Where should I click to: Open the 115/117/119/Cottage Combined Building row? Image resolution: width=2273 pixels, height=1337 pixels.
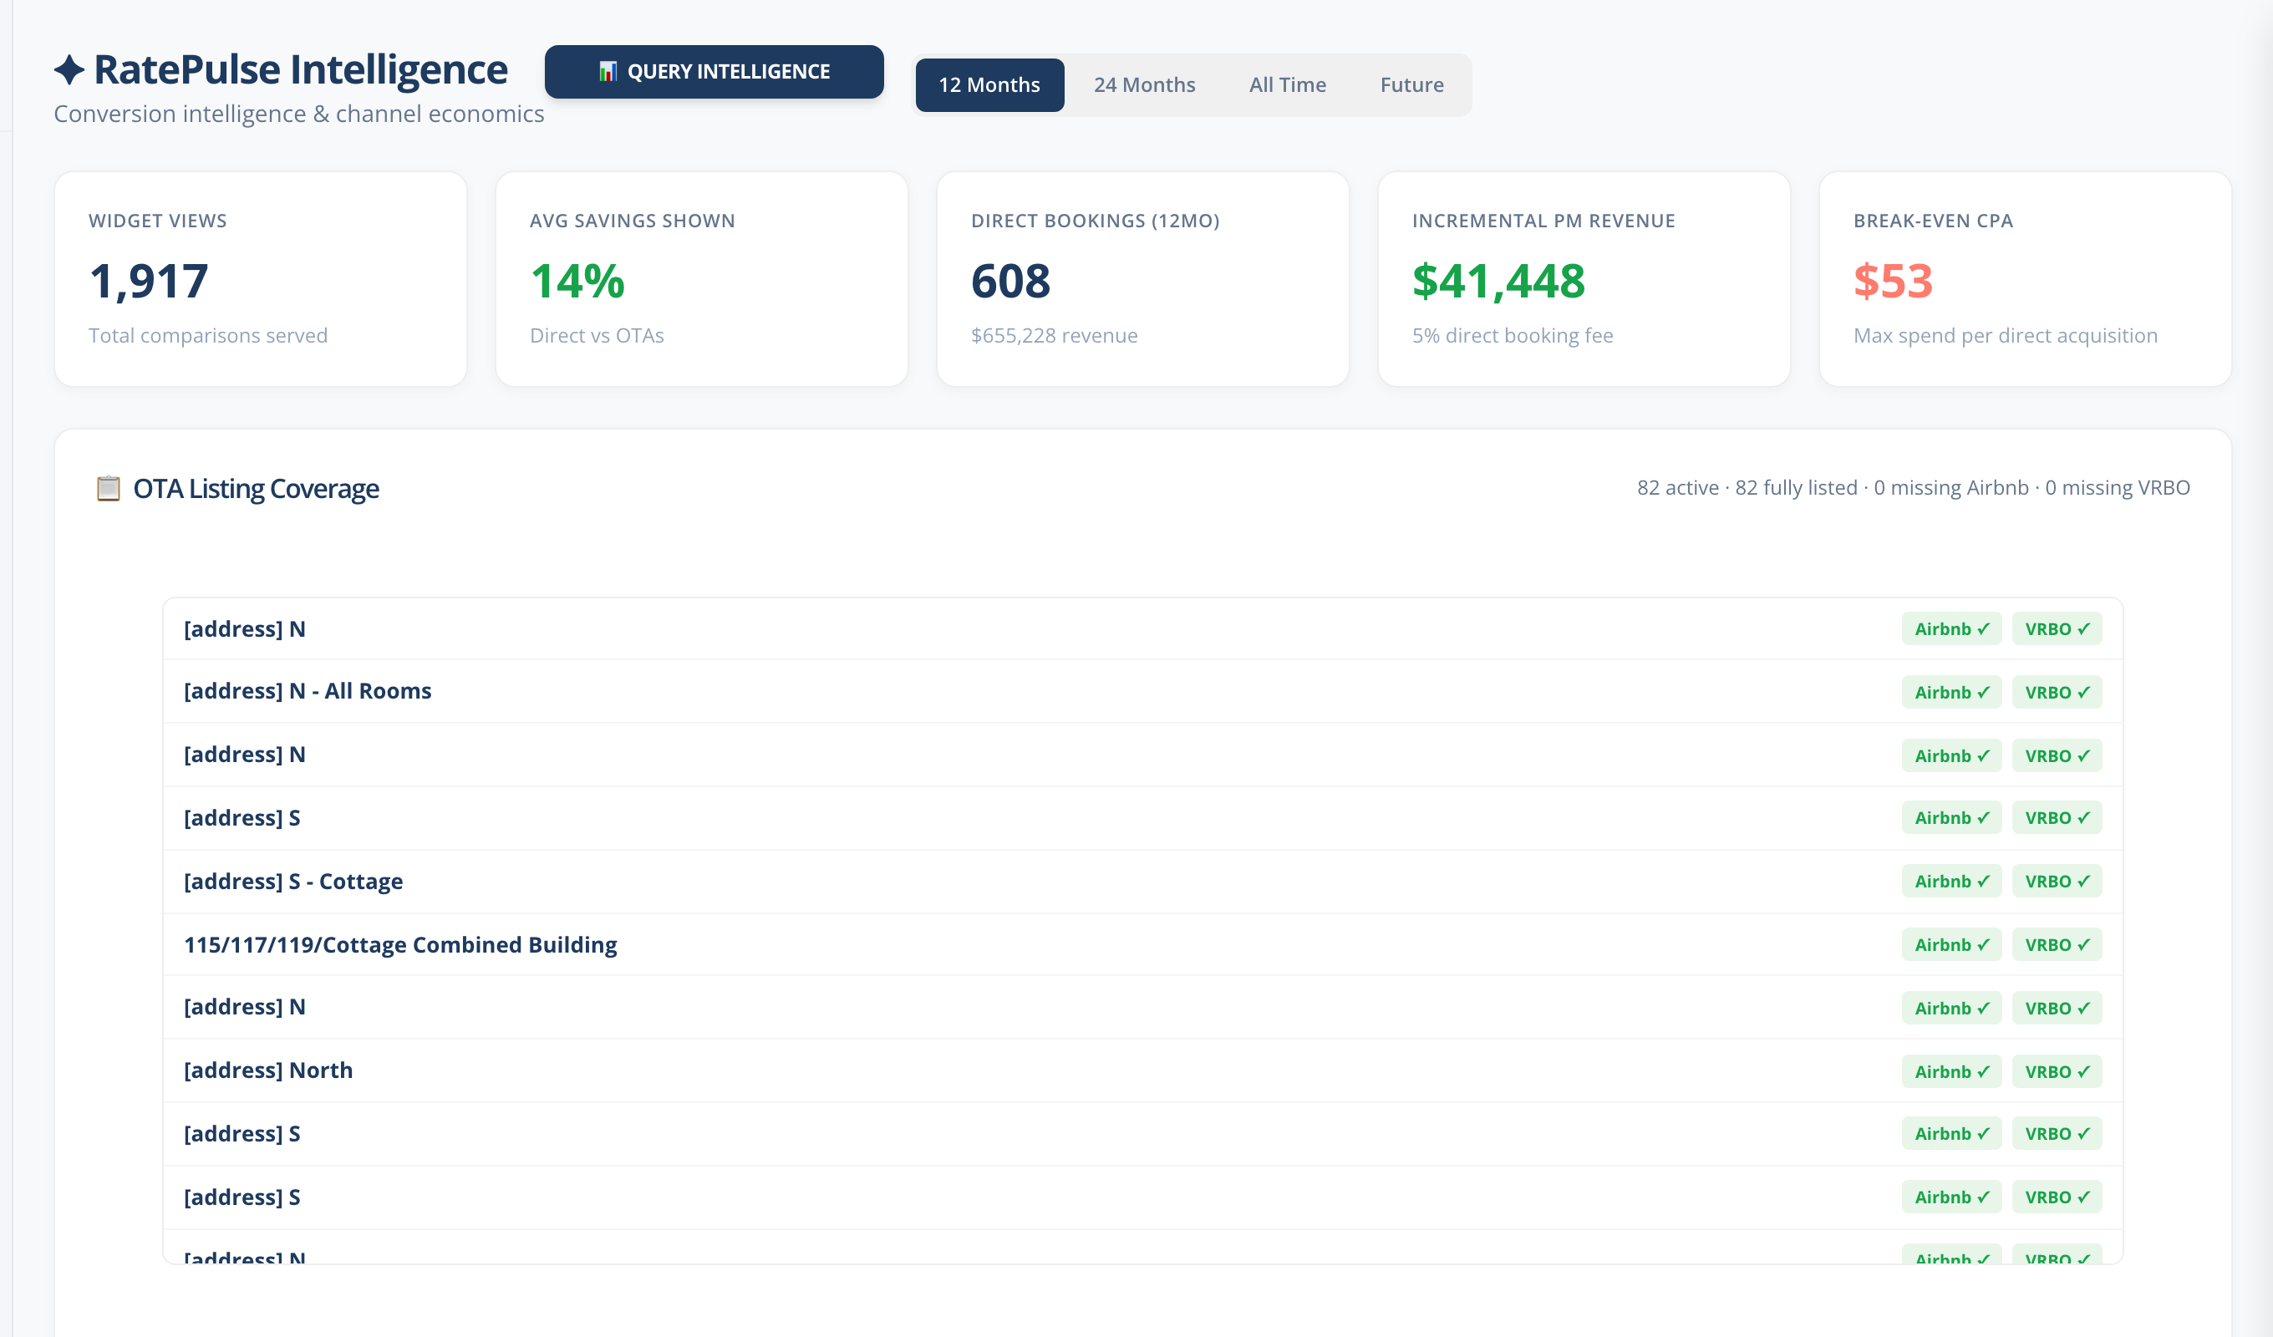pyautogui.click(x=1143, y=944)
